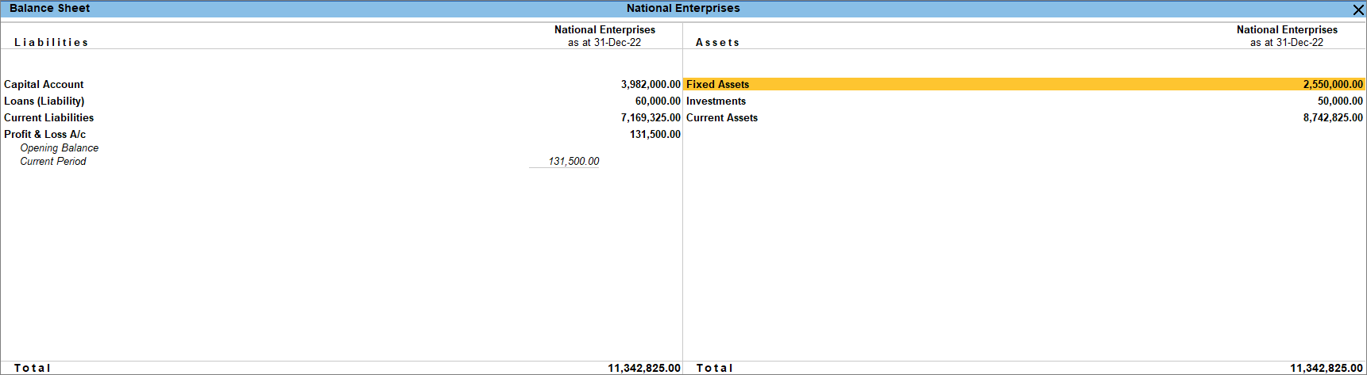Click Investments amount 50,000.00
Screen dimensions: 1367x375
pos(1340,101)
